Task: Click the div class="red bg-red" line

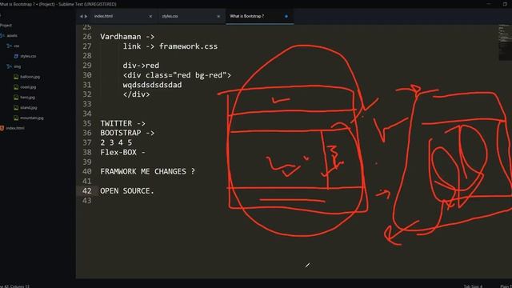Action: coord(177,75)
